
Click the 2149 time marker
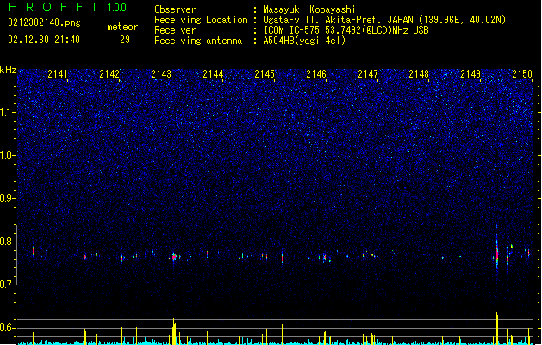point(470,74)
